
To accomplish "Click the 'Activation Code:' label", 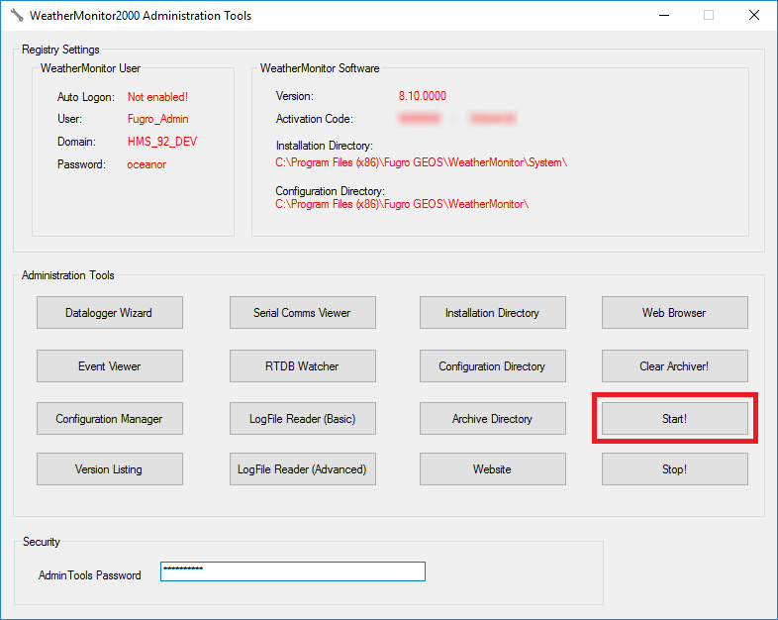I will 315,119.
